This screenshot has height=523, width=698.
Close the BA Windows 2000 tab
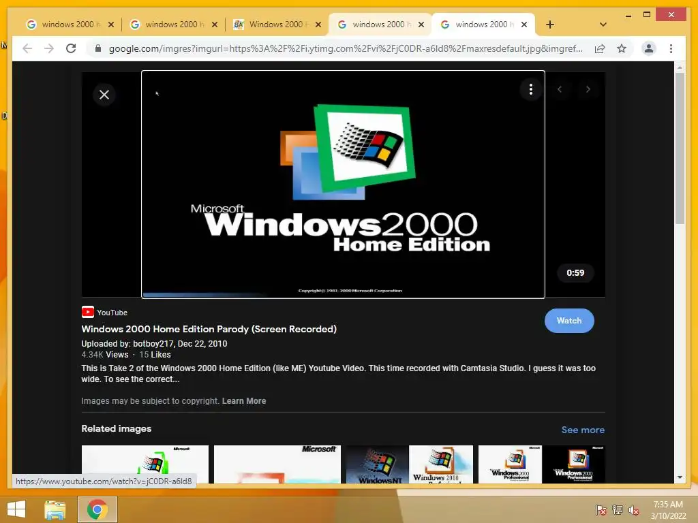pos(318,25)
